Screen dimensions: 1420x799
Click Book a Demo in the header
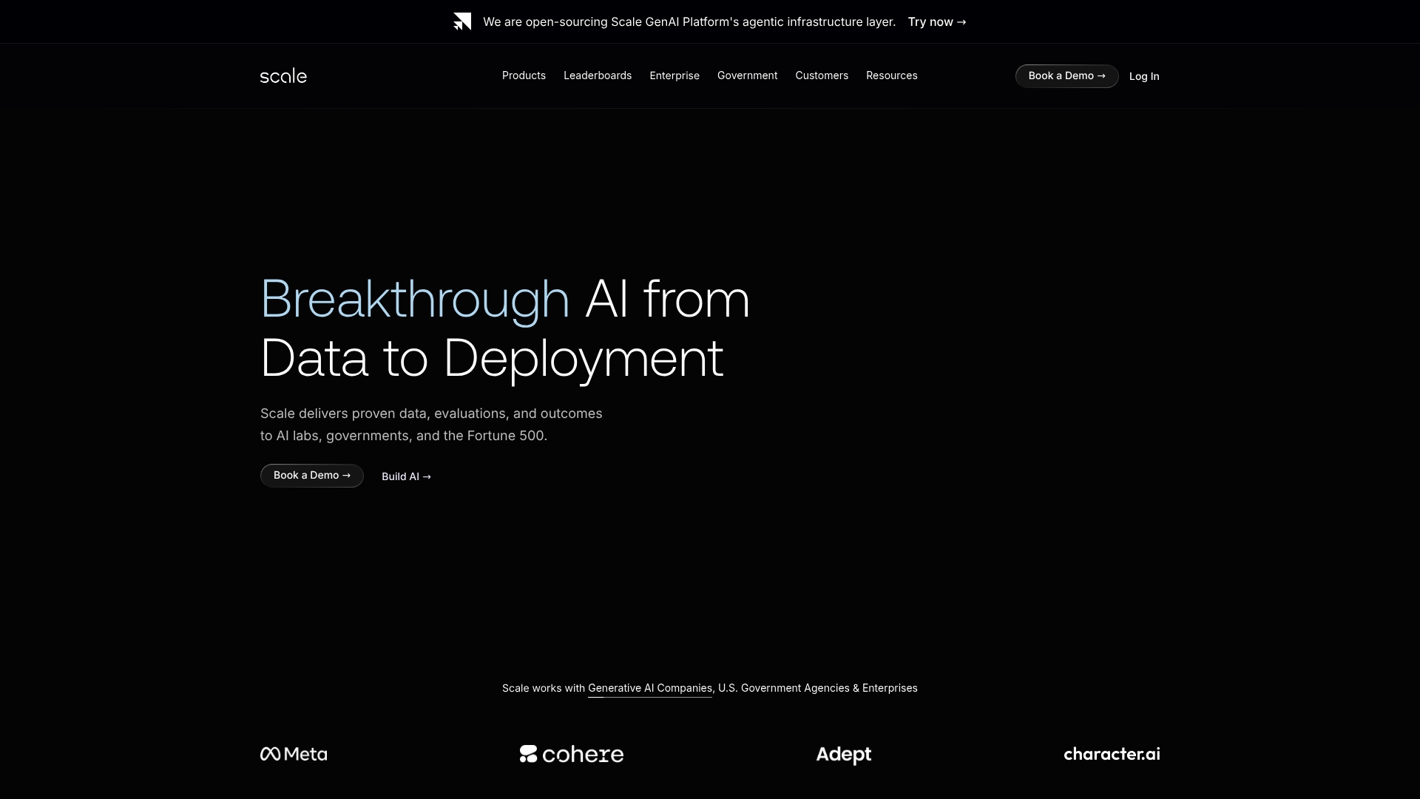(x=1066, y=76)
